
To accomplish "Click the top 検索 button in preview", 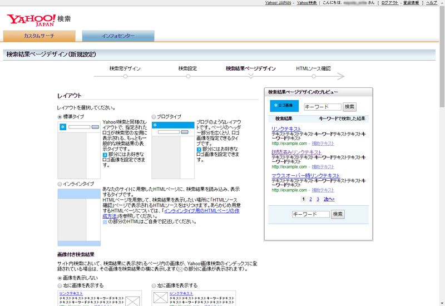I will click(x=349, y=107).
